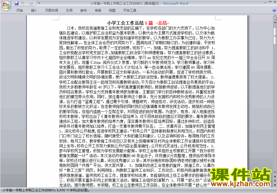Open the 插入 ribbon tab
The height and width of the screenshot is (194, 277).
point(34,11)
